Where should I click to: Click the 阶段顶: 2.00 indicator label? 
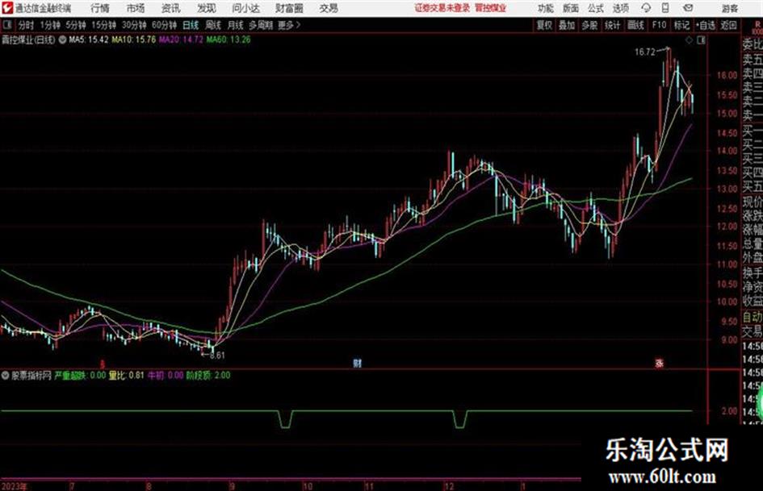point(208,375)
